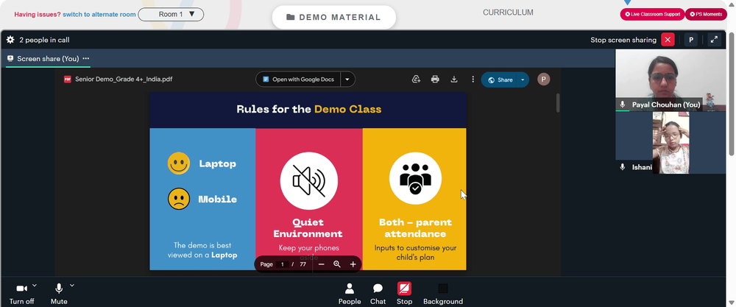Viewport: 736px width, 307px height.
Task: Open more actions three-dot menu in PDF viewer
Action: [473, 80]
